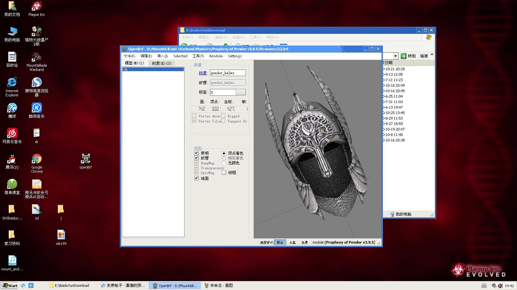This screenshot has height=290, width=517.
Task: Switch to the 发表帖子 browser taskbar button
Action: pos(123,285)
